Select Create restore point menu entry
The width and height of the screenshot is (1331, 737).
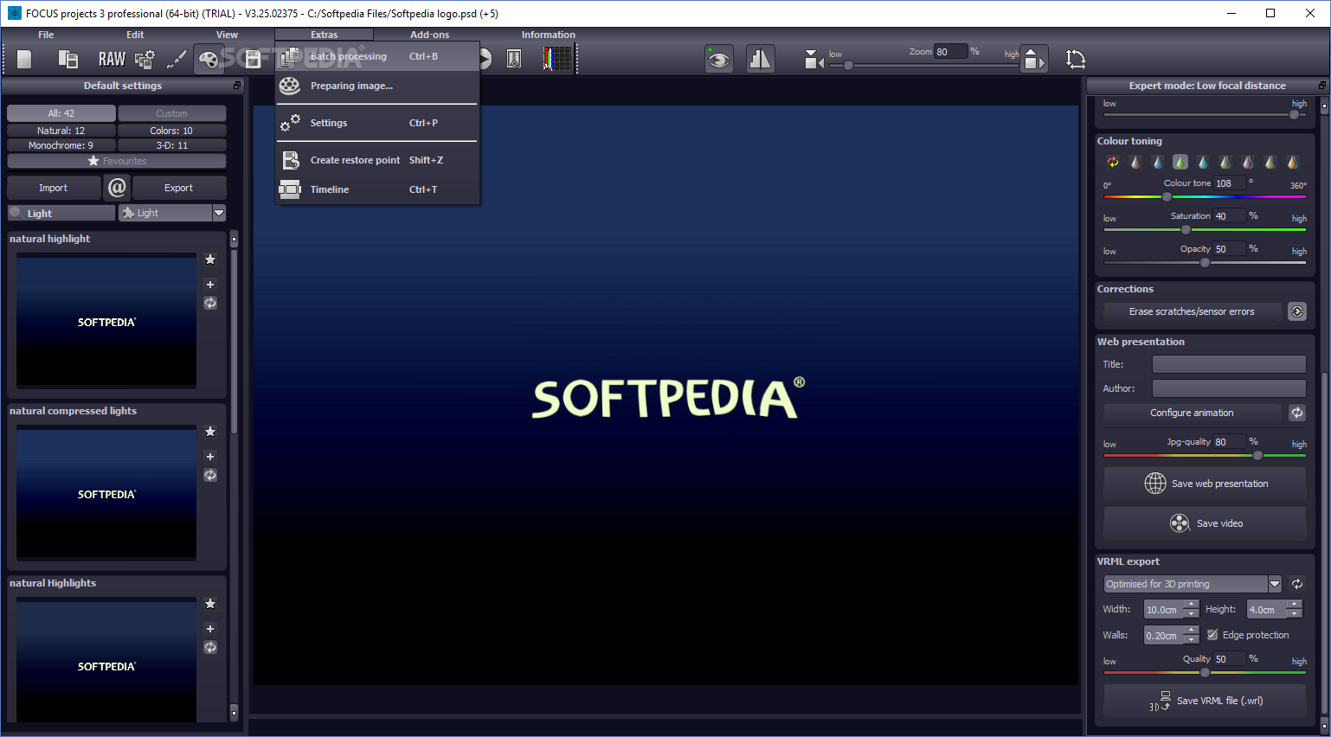(377, 160)
